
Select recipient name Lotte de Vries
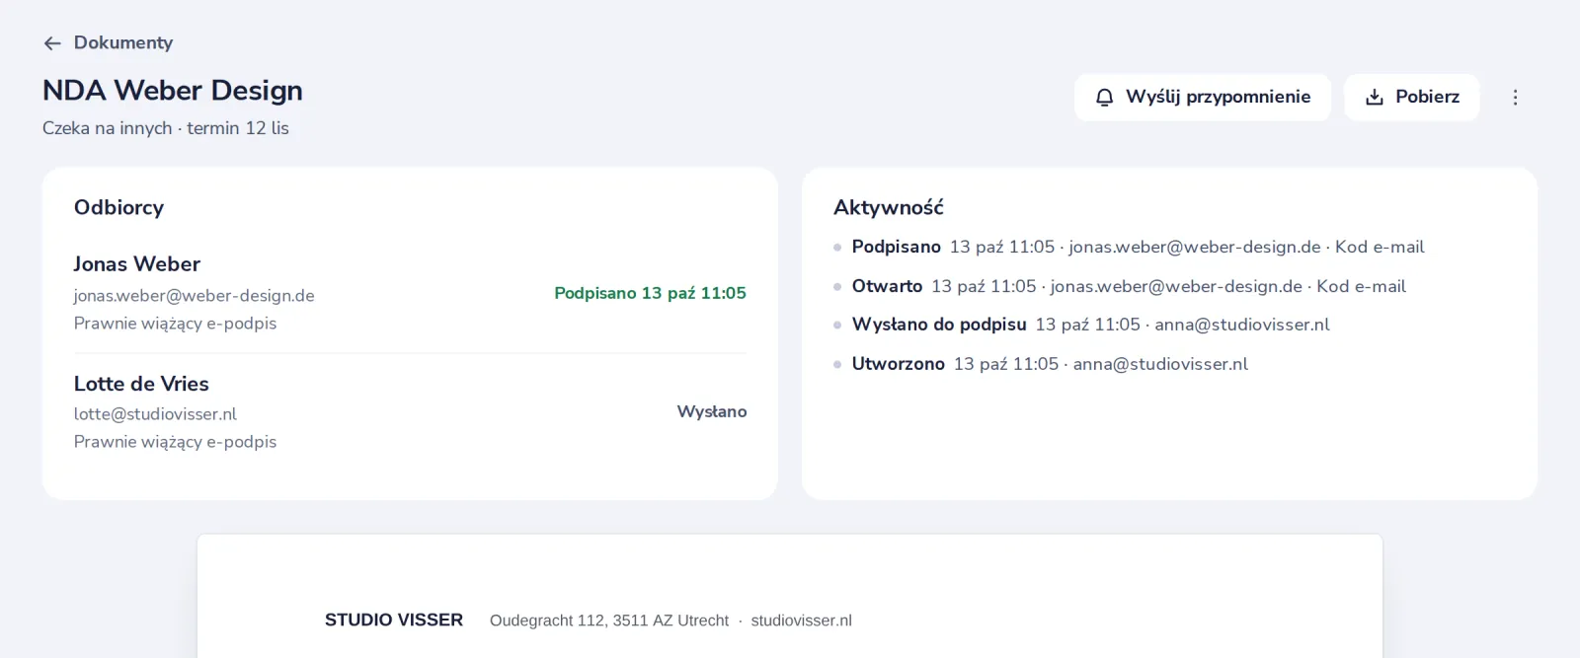click(x=141, y=383)
